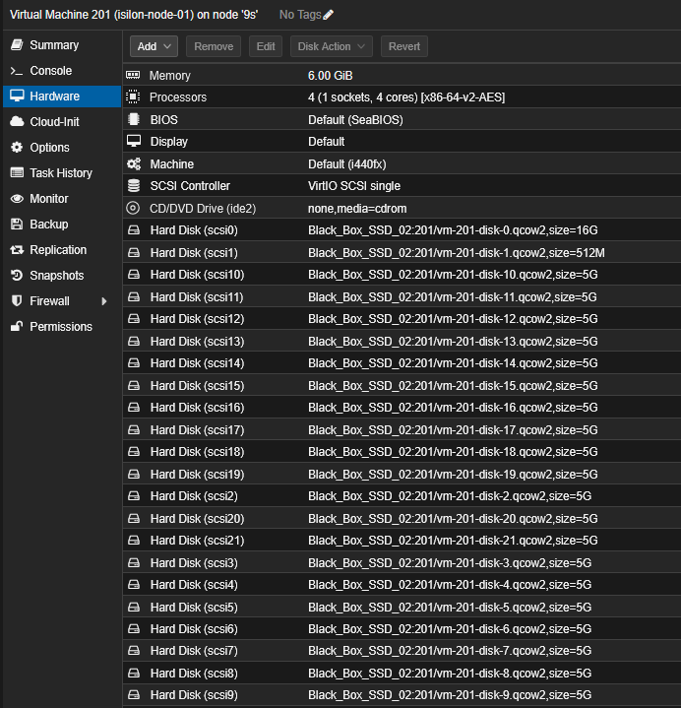Open the Disk Action dropdown
This screenshot has width=681, height=708.
click(x=331, y=46)
